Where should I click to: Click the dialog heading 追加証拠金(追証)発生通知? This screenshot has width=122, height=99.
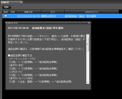[48, 28]
